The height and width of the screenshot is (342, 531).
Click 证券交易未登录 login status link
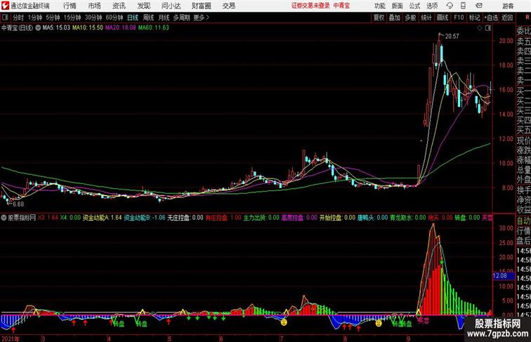click(310, 6)
